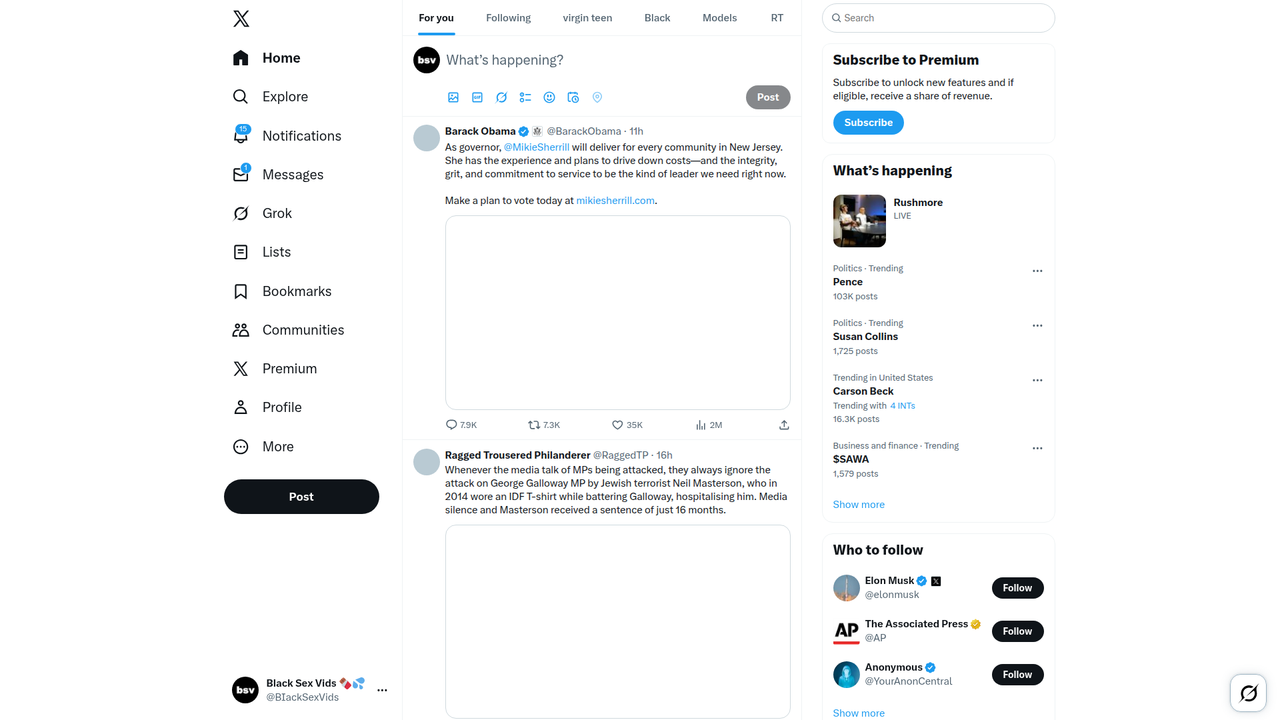Viewport: 1280px width, 720px height.
Task: Follow Elon Musk
Action: point(1017,588)
